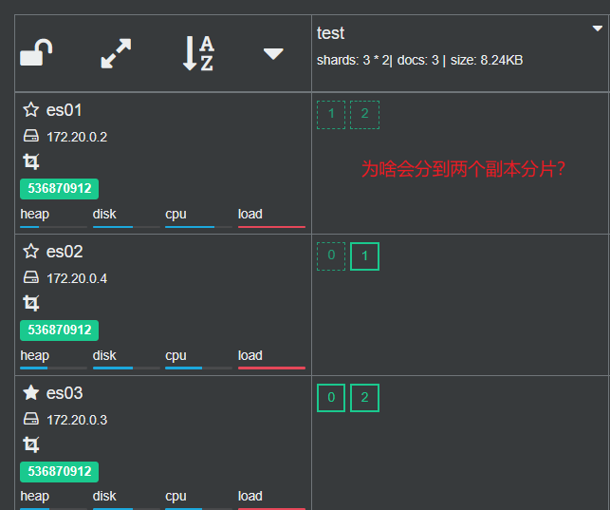Click the disk icon beside 172.20.0.3
610x510 pixels.
[x=31, y=419]
